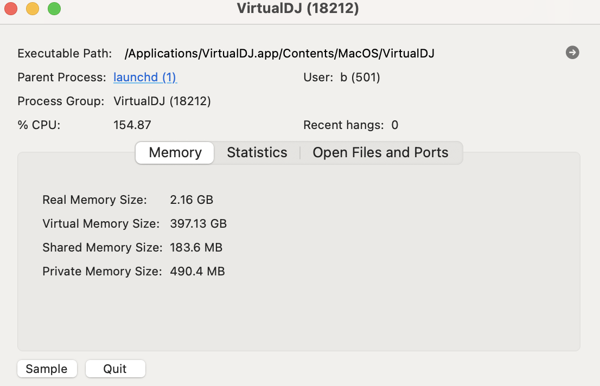Click the Shared Memory Size value 183.6 MB

coord(196,248)
